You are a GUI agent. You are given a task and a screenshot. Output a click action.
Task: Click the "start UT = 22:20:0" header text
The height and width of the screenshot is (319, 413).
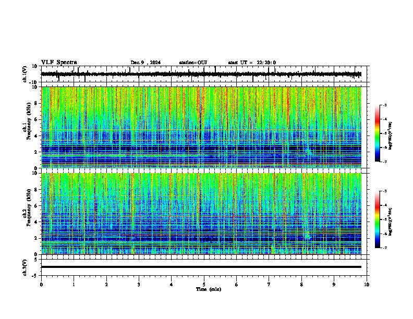252,63
